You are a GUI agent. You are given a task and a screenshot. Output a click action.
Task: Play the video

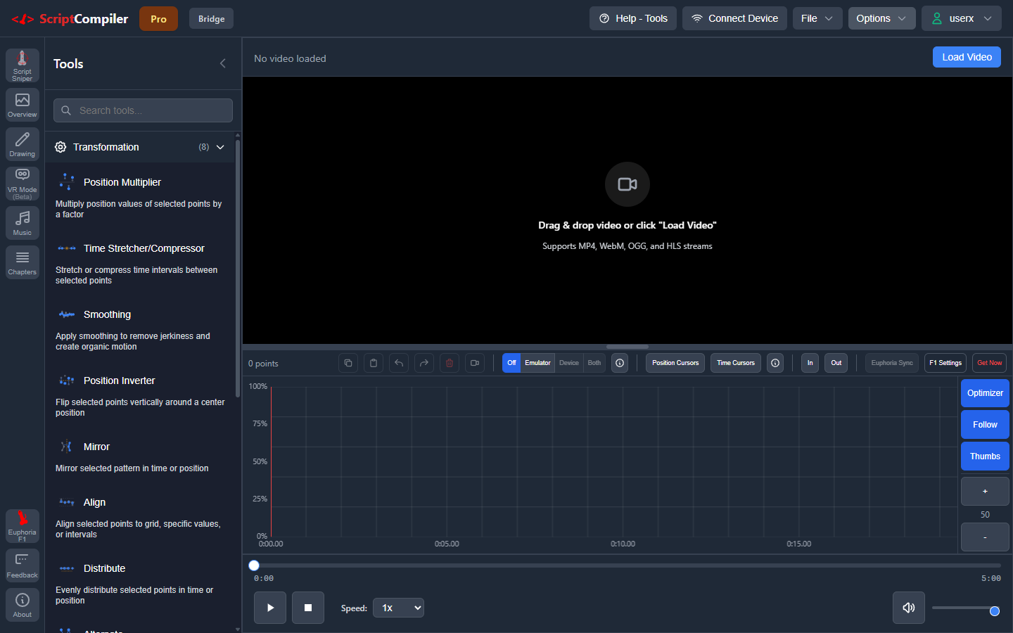[270, 608]
